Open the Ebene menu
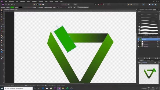The width and height of the screenshot is (160, 90). tap(28, 1)
